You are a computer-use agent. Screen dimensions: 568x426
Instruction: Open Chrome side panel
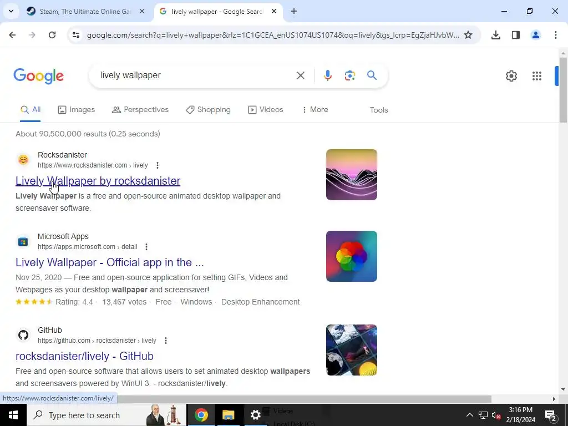(x=516, y=35)
